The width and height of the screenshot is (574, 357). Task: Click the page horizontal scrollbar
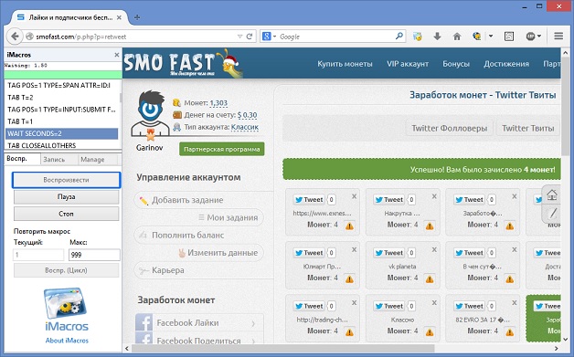pos(282,348)
